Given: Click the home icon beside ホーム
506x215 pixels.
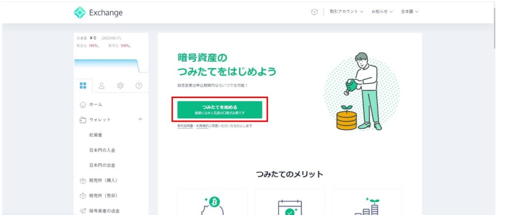Looking at the screenshot, I should (83, 105).
